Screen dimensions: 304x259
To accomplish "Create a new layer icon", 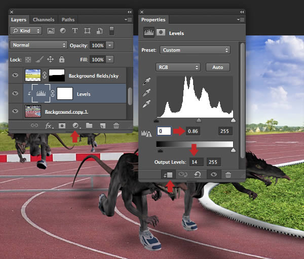I will tap(103, 126).
